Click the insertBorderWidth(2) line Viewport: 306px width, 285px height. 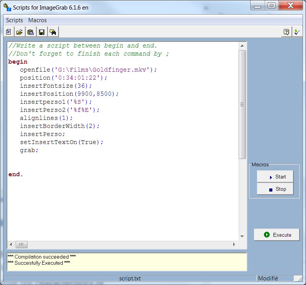[60, 126]
